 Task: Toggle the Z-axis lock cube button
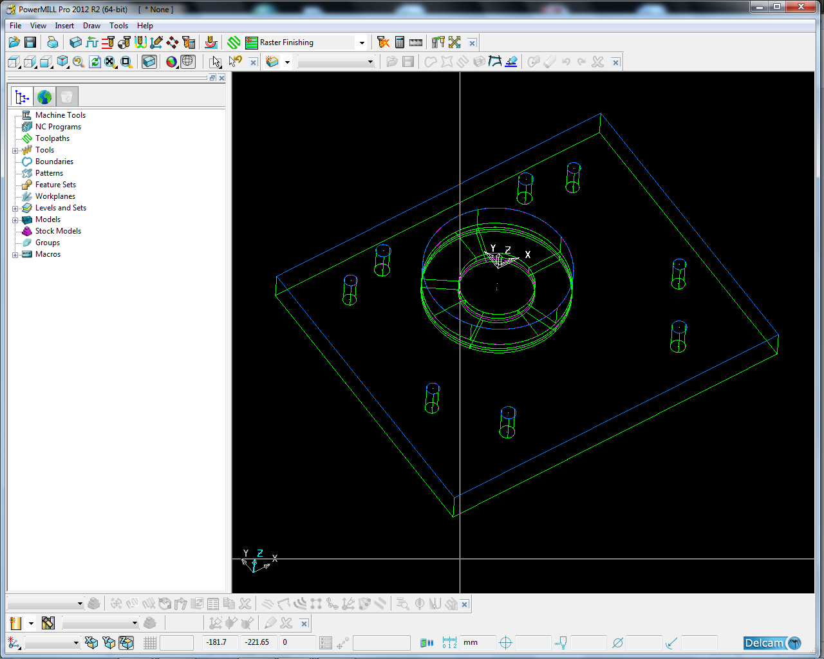click(126, 643)
